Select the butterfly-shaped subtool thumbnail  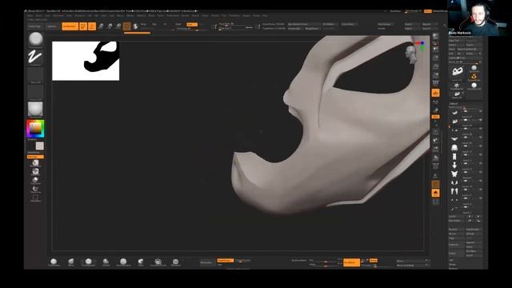454,174
